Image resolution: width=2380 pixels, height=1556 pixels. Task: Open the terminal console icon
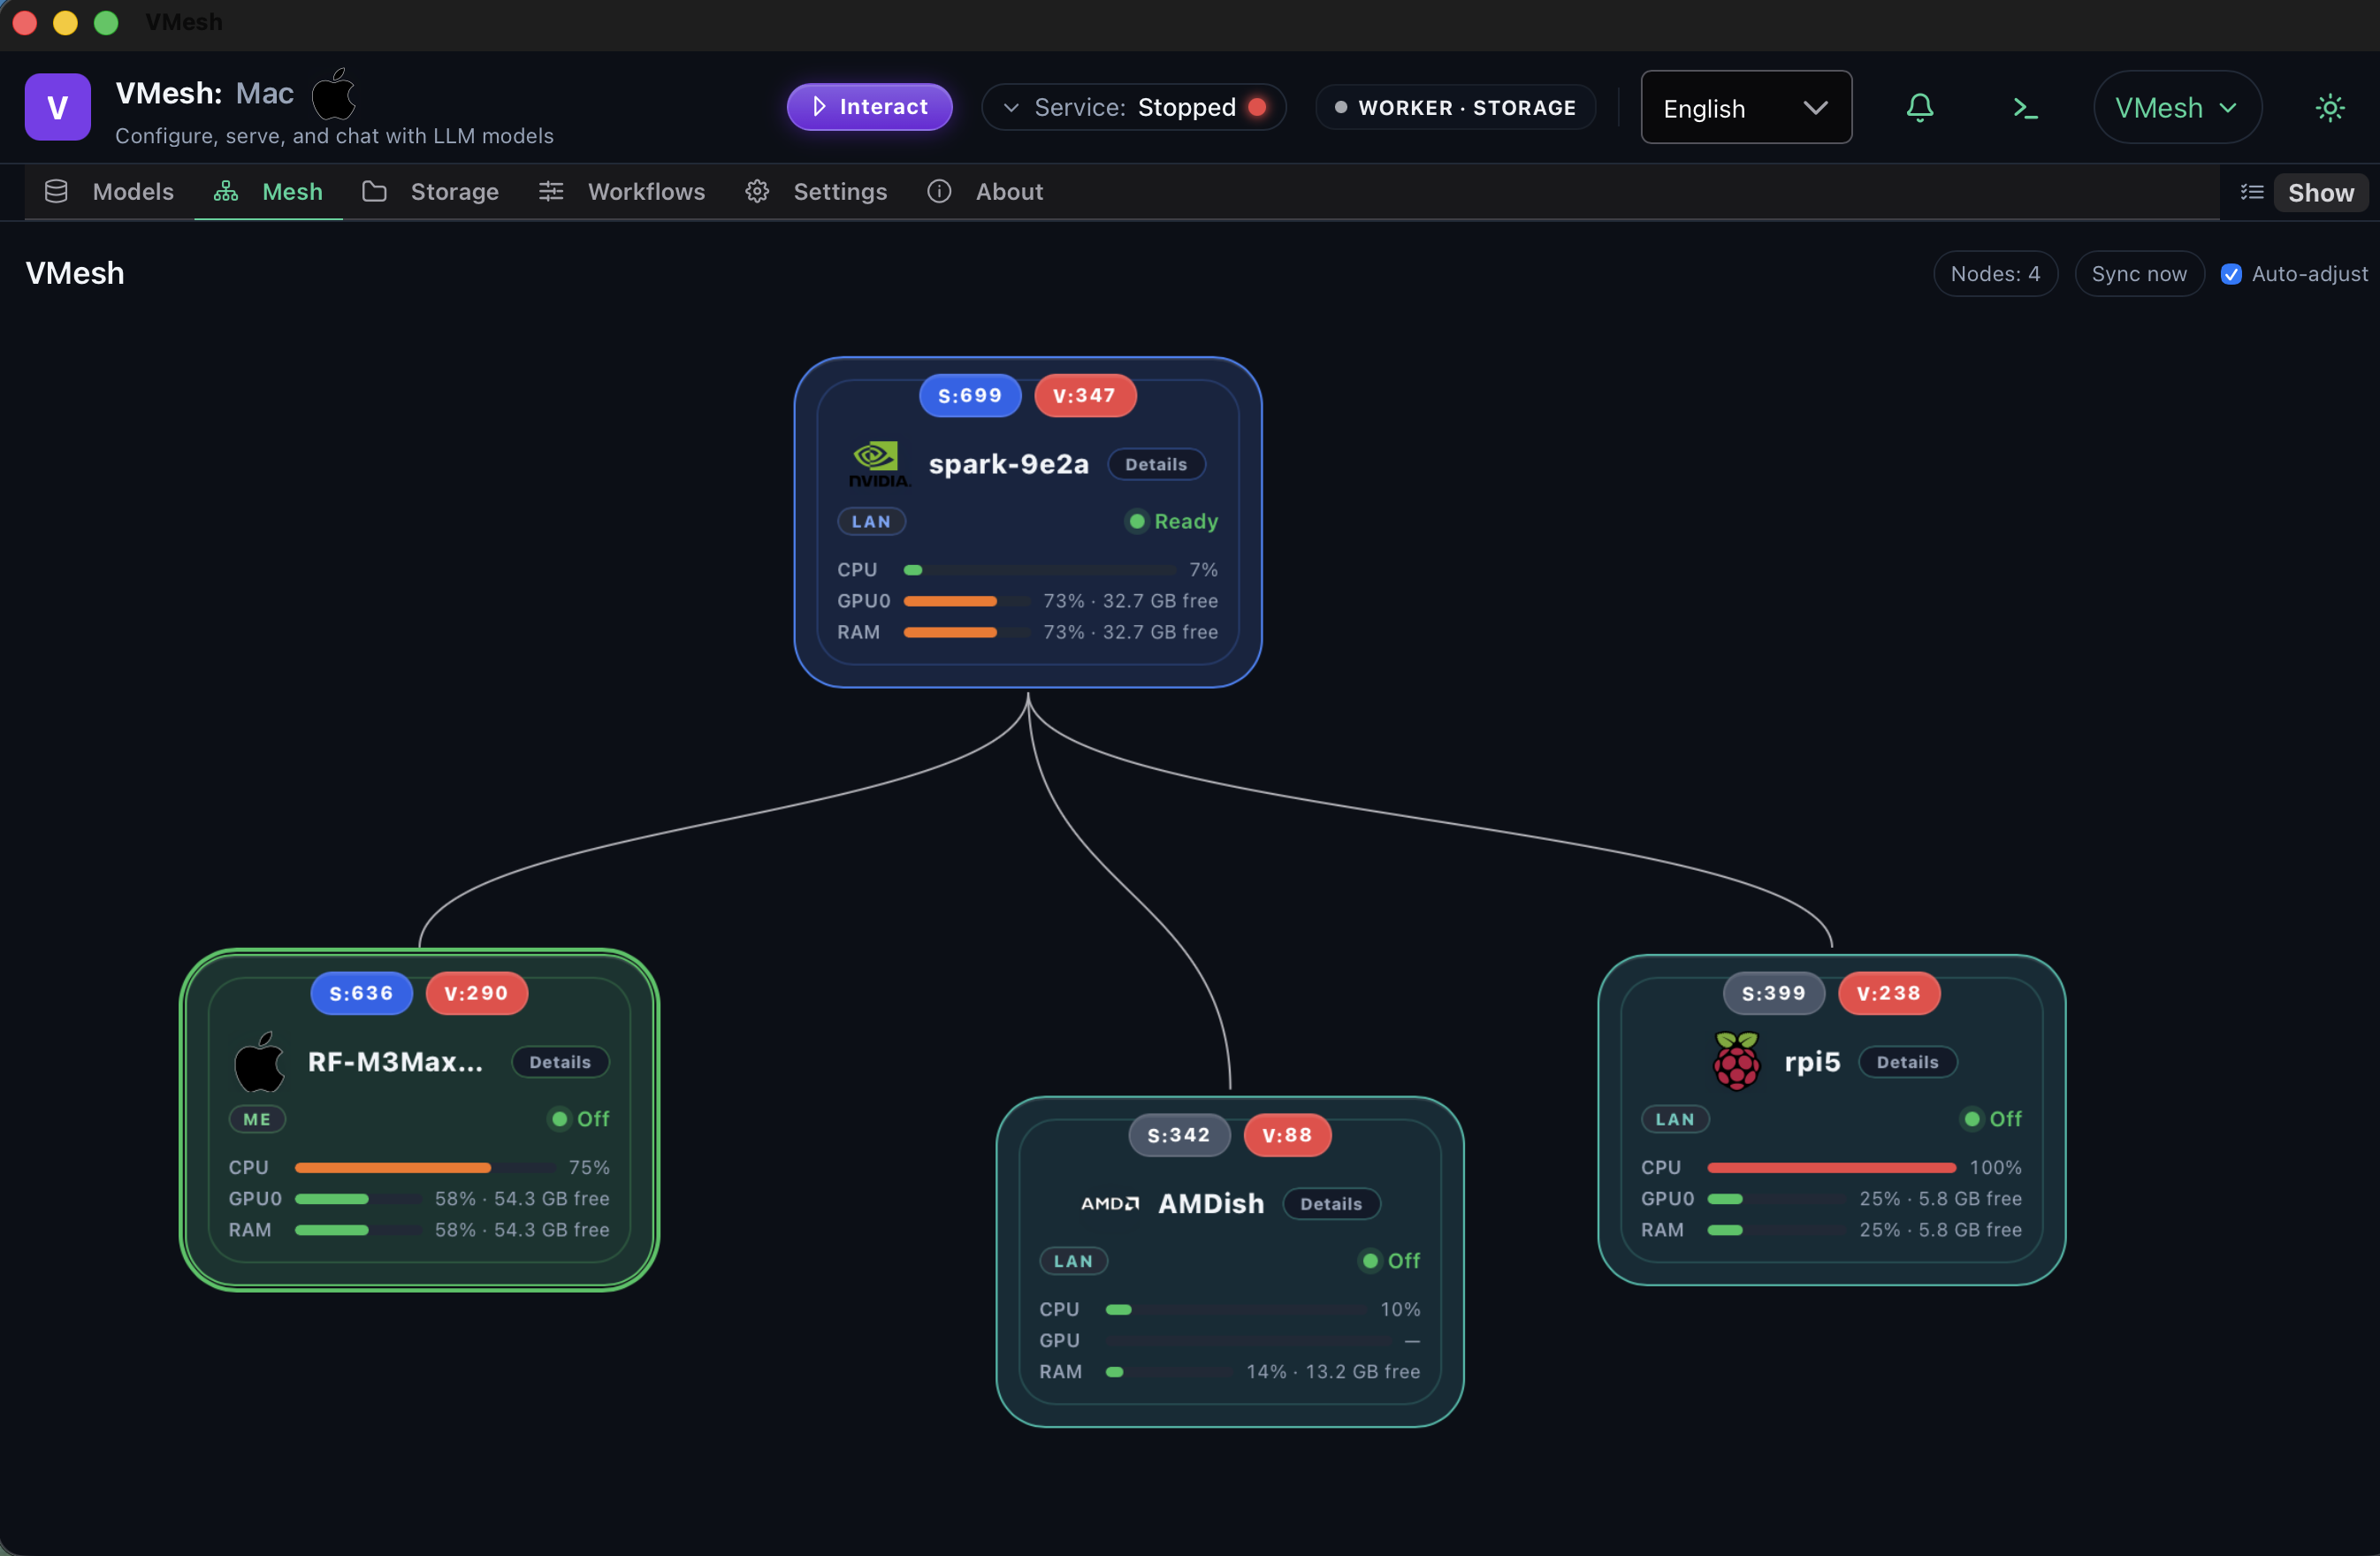point(2025,107)
